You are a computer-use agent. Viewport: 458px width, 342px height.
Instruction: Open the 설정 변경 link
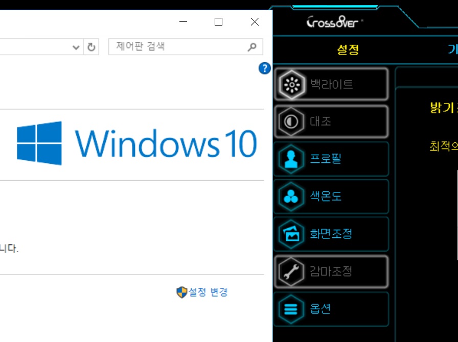(x=208, y=292)
